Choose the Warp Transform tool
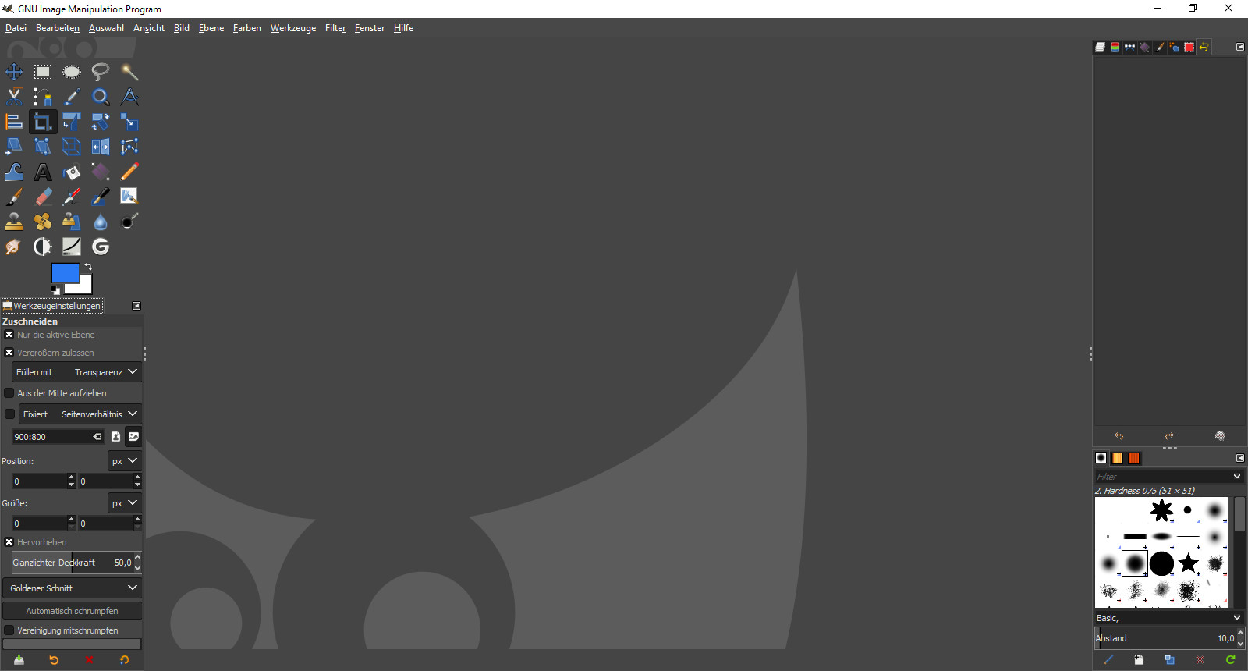The height and width of the screenshot is (671, 1248). pos(14,172)
